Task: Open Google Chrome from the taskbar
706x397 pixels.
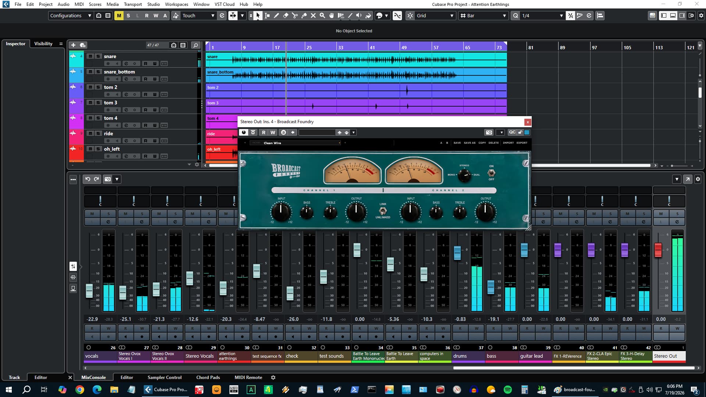Action: [79, 390]
